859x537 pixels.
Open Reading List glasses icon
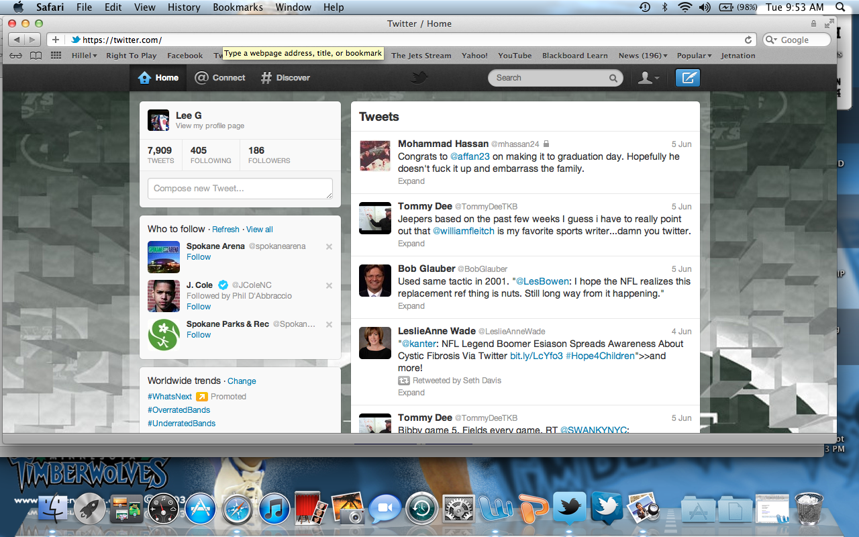pos(16,56)
